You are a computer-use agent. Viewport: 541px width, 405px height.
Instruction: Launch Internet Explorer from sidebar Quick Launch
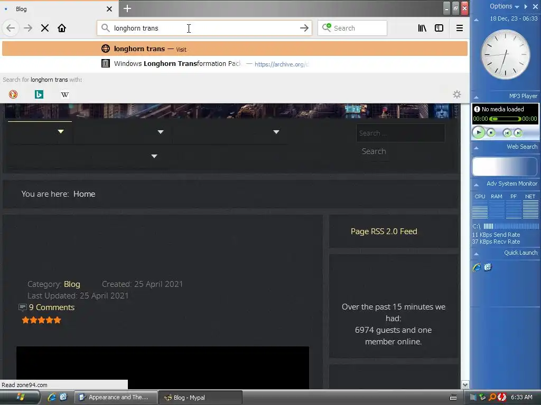pyautogui.click(x=477, y=267)
